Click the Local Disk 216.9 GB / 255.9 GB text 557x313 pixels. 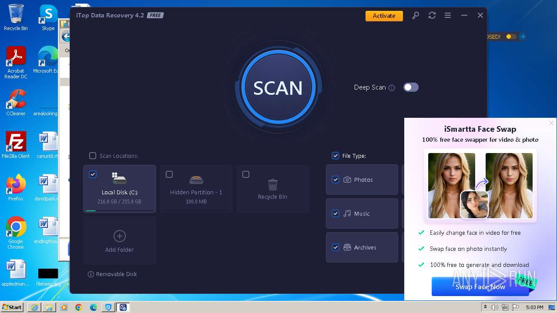point(119,202)
